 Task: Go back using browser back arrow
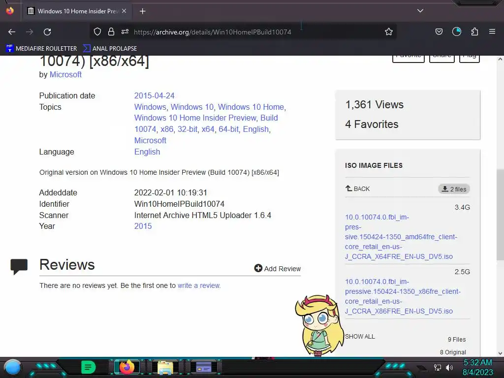coord(12,32)
